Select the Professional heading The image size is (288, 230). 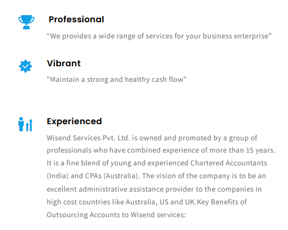pyautogui.click(x=76, y=19)
